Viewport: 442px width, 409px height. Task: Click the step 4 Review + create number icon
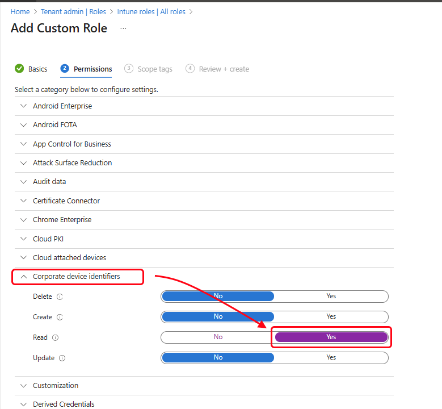click(x=190, y=69)
